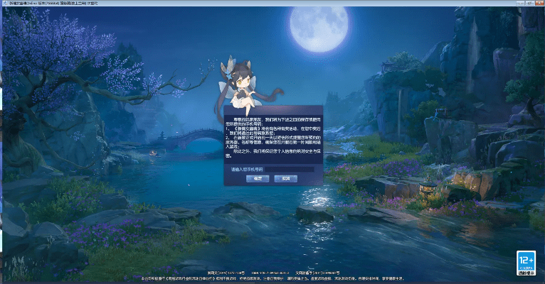Close the game window

tap(538, 3)
